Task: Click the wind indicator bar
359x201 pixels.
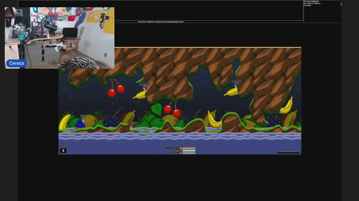Action: click(x=288, y=153)
